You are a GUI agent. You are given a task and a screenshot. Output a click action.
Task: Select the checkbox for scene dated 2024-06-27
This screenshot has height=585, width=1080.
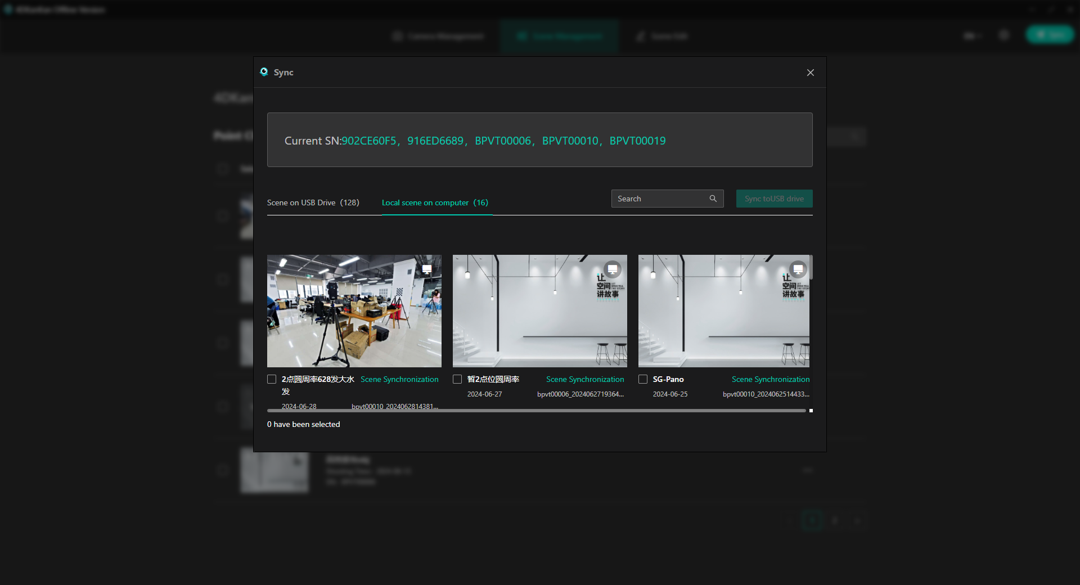tap(457, 379)
